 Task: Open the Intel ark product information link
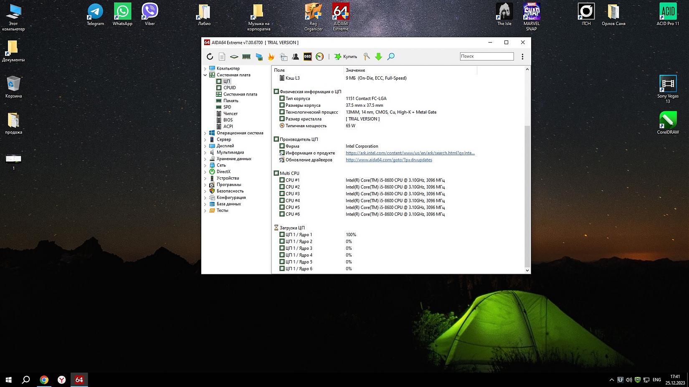[x=410, y=153]
